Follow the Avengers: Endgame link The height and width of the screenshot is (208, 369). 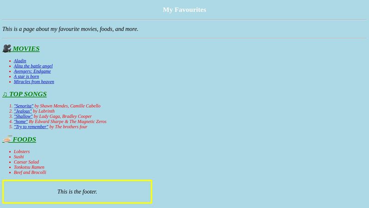coord(32,71)
